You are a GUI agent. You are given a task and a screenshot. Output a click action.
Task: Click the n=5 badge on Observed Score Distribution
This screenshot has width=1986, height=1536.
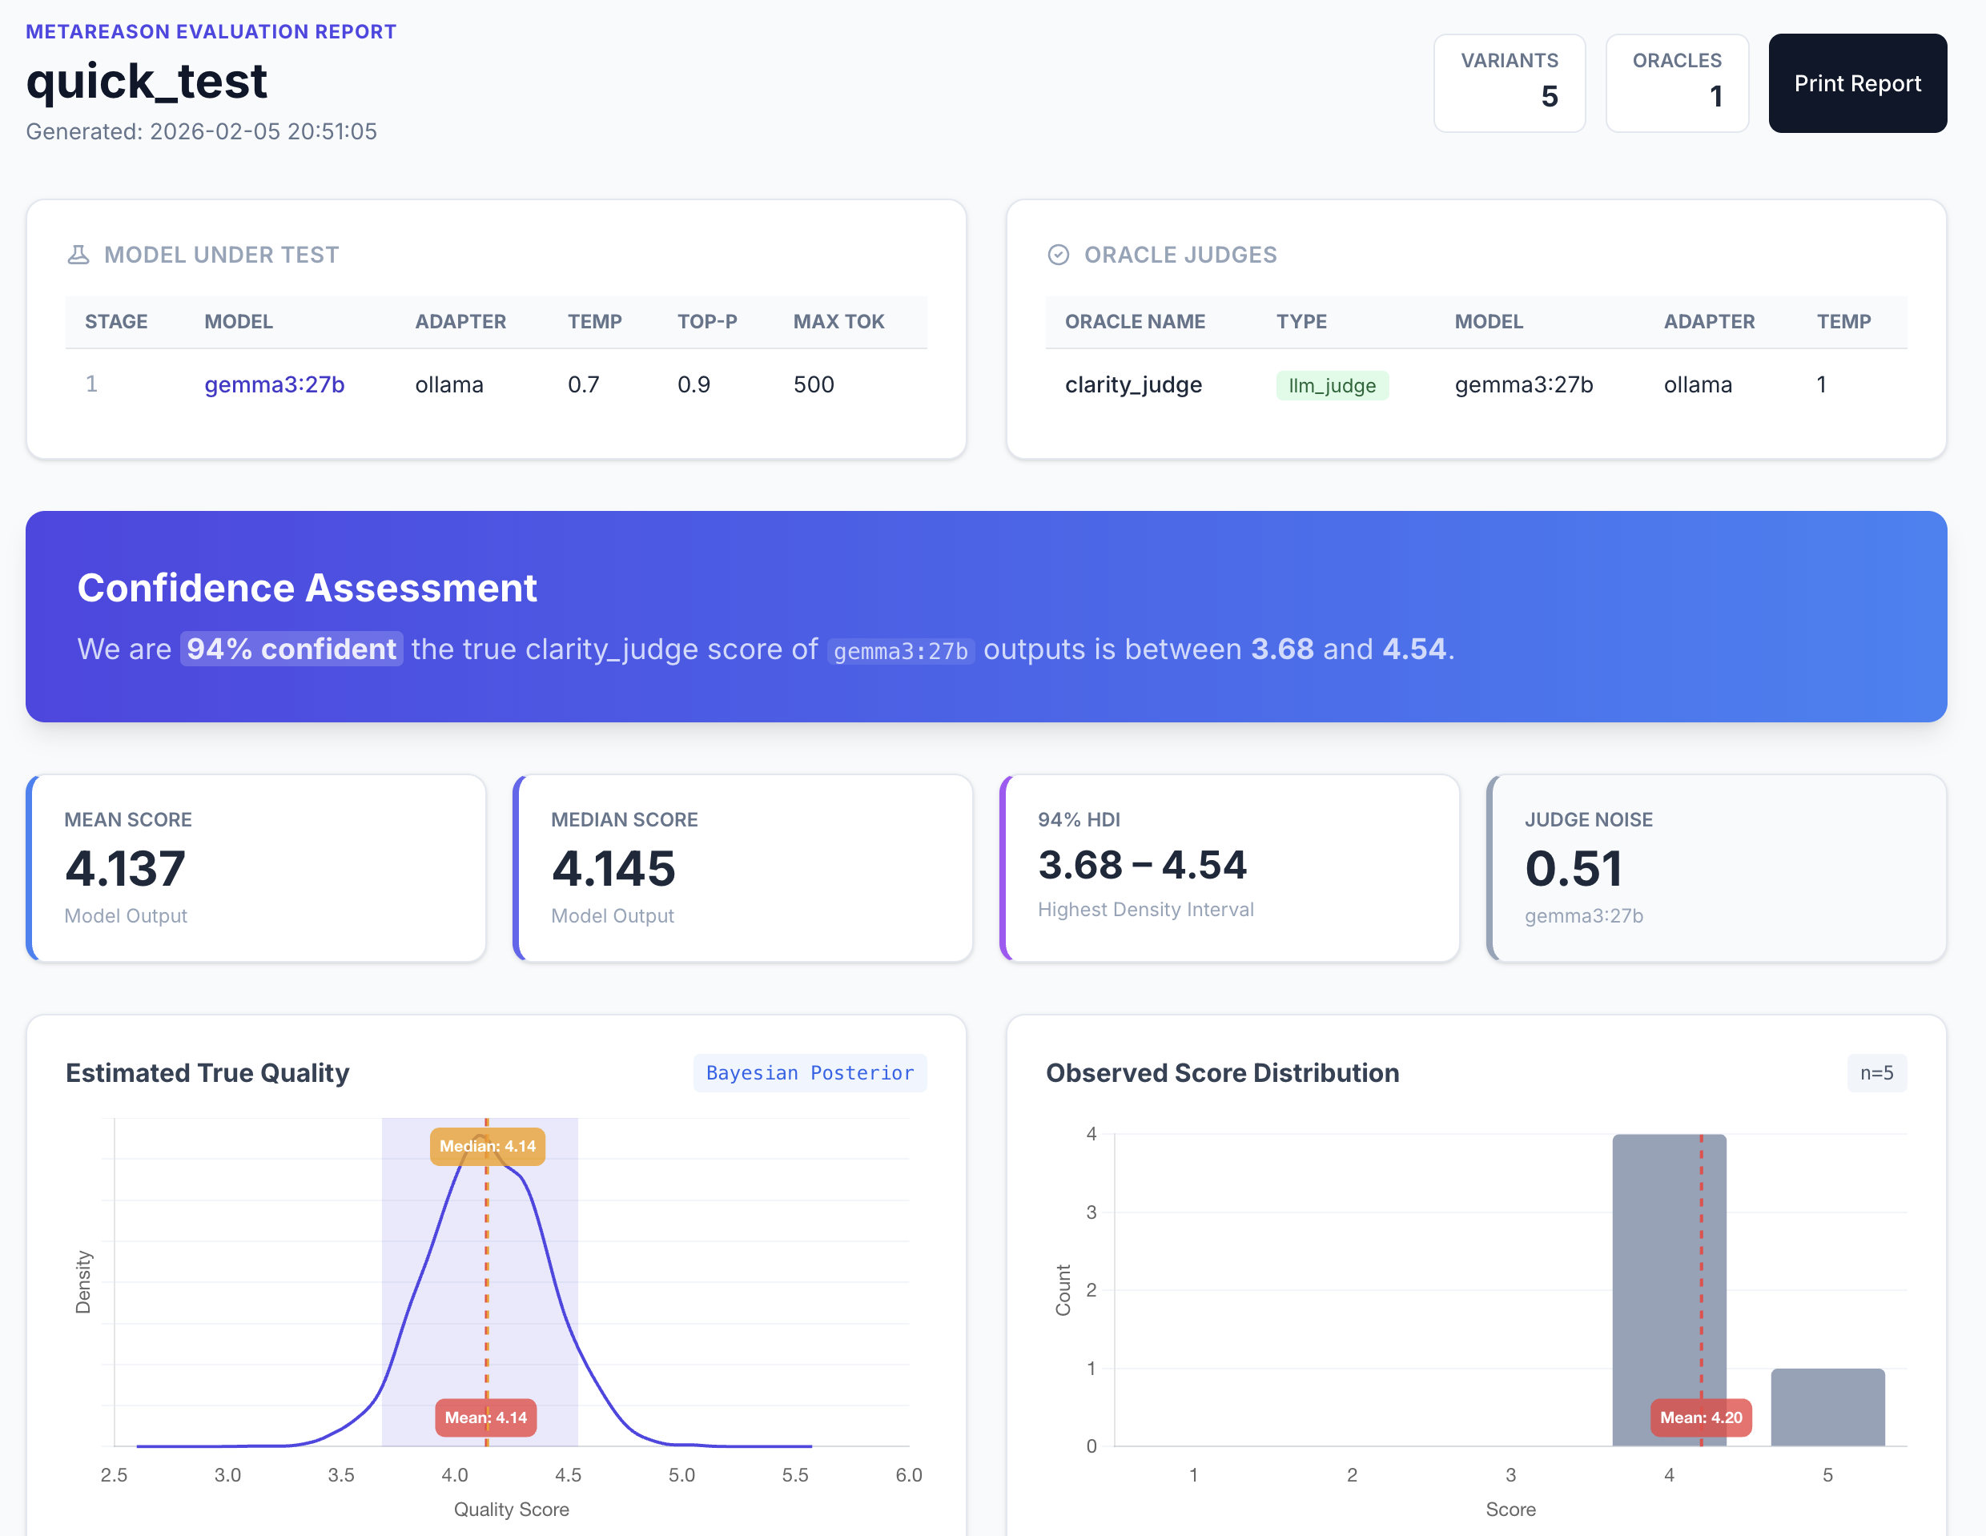[x=1876, y=1073]
